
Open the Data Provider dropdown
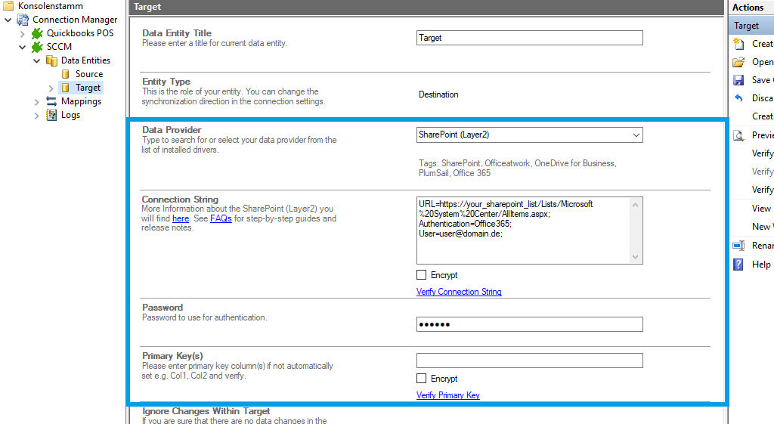(634, 135)
